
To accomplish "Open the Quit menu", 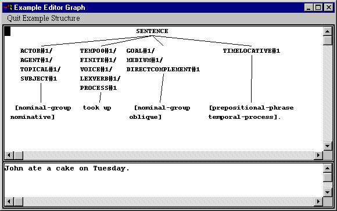I will pos(14,18).
